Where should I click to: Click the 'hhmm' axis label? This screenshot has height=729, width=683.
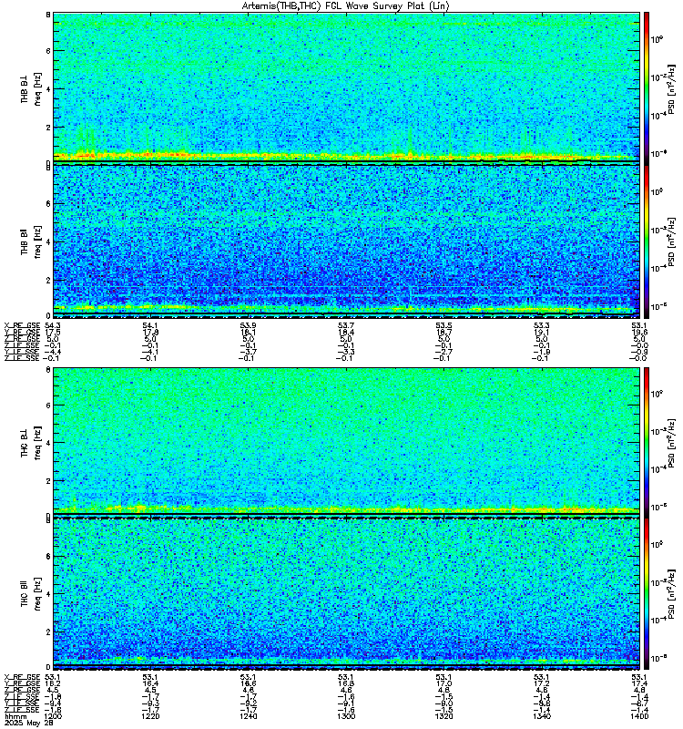[x=14, y=716]
